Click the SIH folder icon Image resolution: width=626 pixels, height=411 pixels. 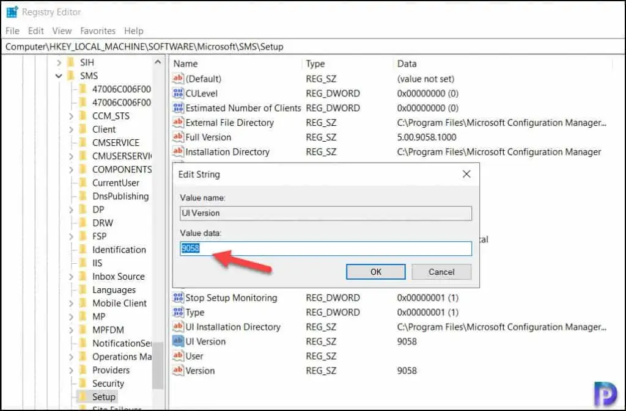(x=71, y=62)
